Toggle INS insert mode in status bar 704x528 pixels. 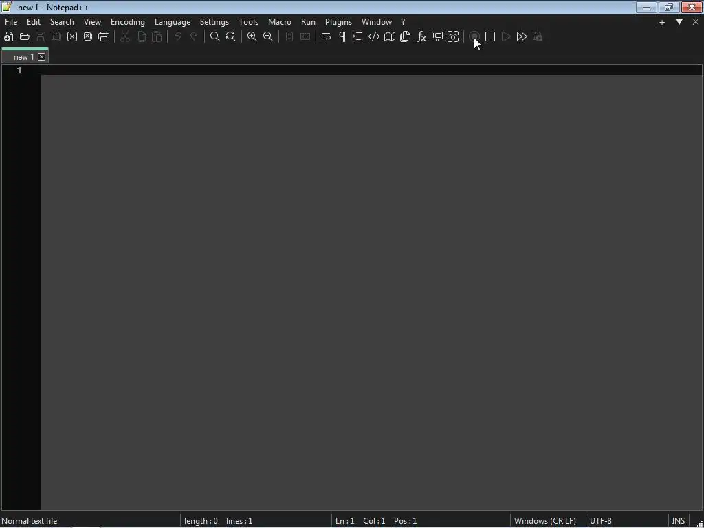click(x=679, y=521)
